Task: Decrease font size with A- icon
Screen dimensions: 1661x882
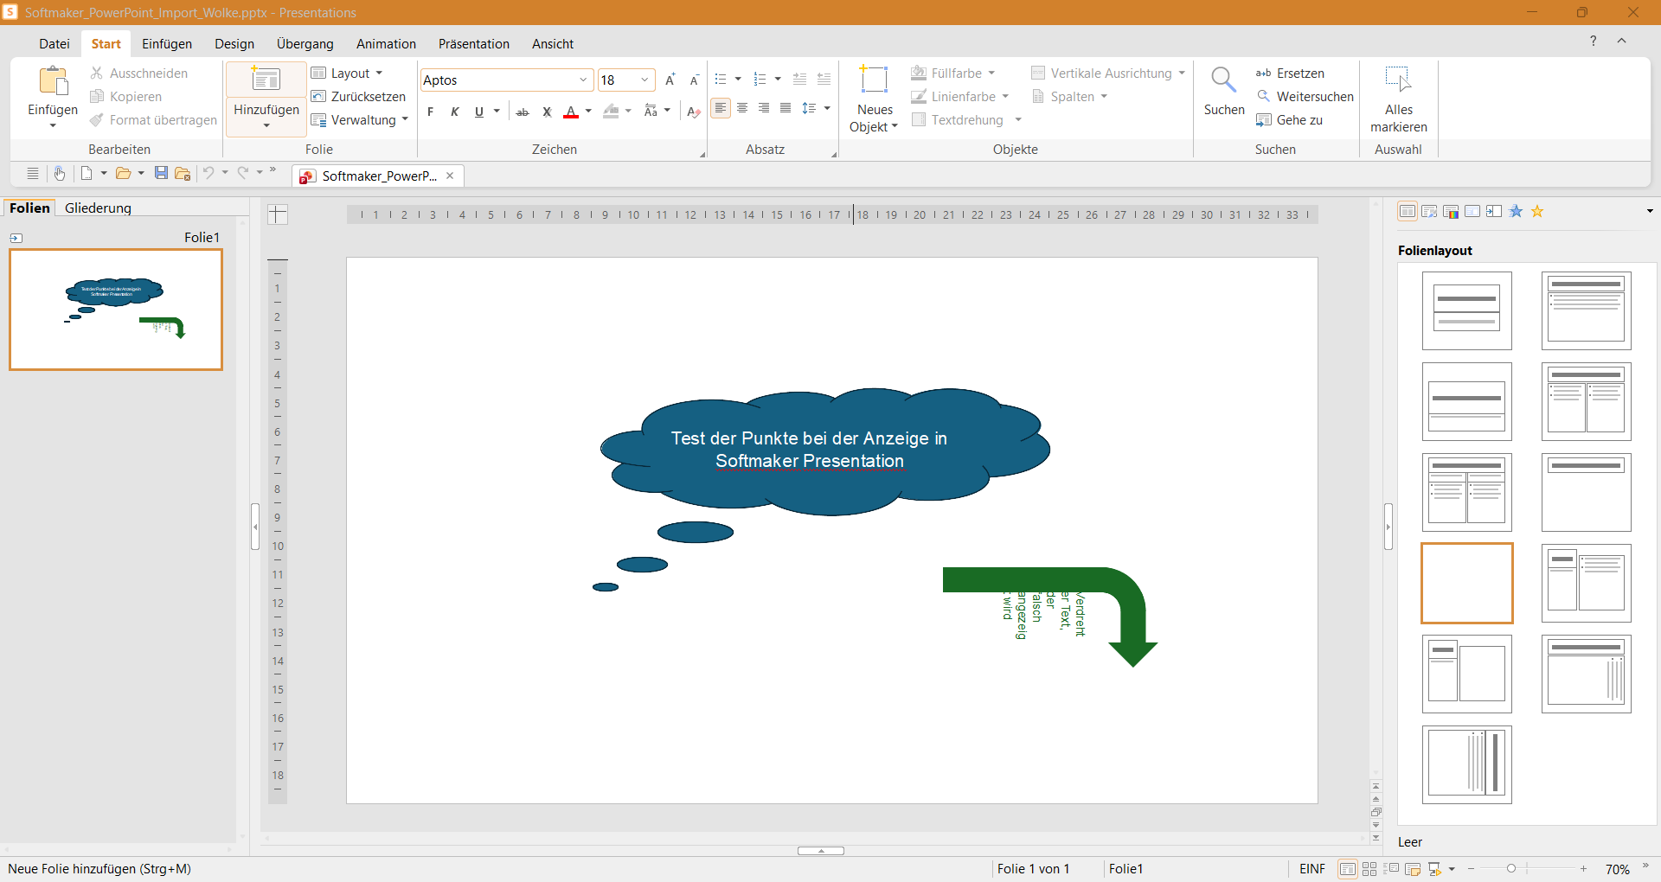Action: pyautogui.click(x=694, y=80)
